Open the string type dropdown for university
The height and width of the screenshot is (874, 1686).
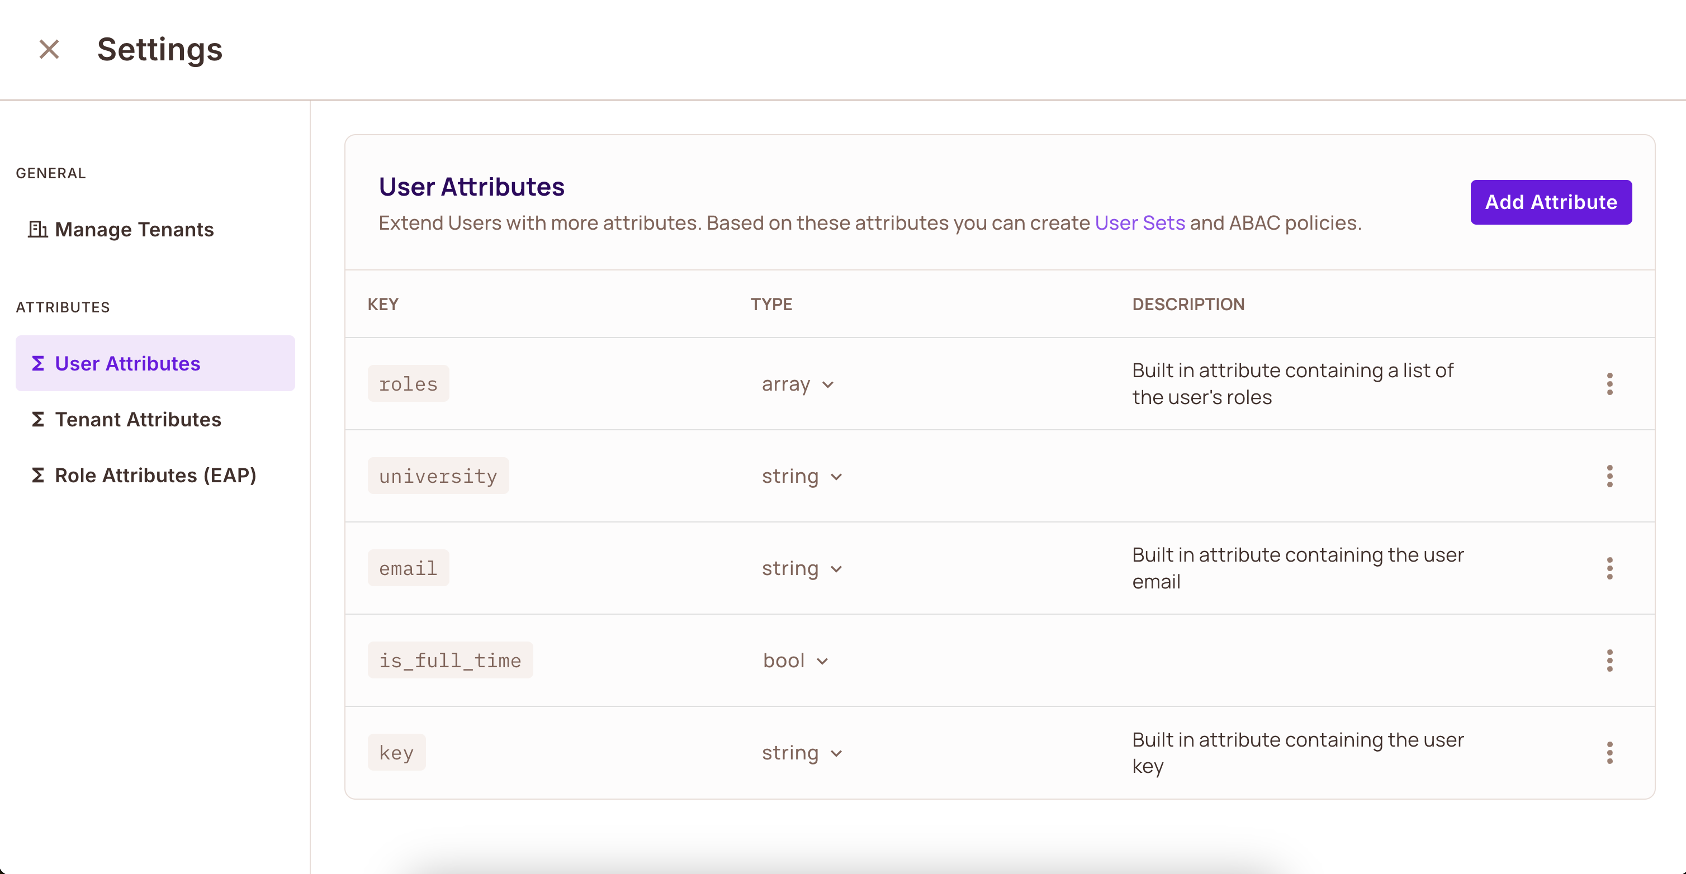802,476
